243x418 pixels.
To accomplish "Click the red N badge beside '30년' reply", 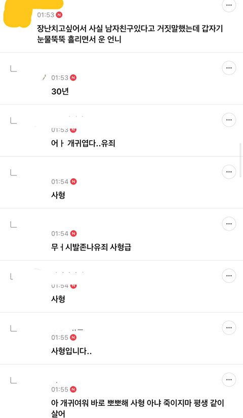I will 73,77.
